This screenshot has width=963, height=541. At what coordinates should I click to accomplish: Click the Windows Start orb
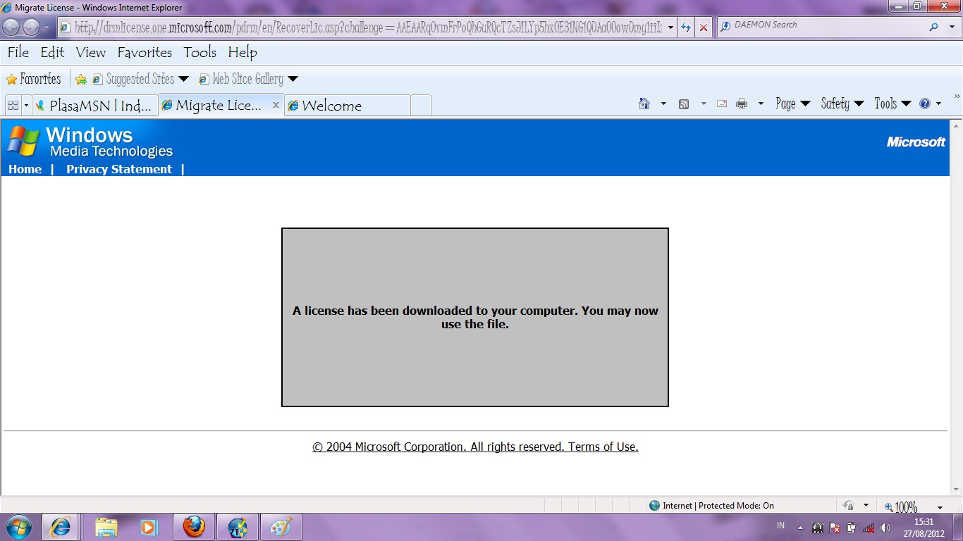pos(18,527)
